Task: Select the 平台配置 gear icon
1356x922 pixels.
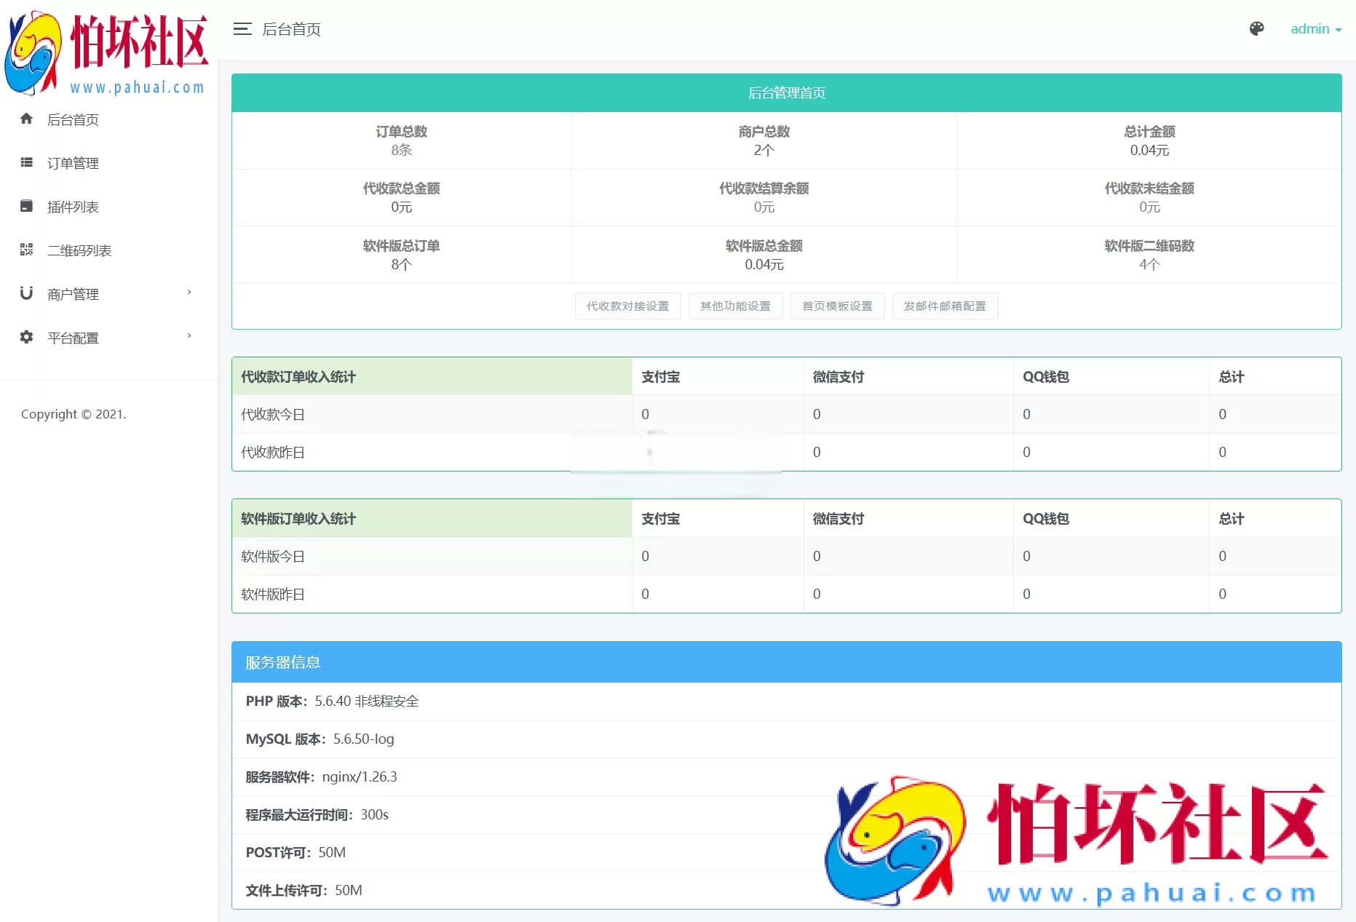Action: pyautogui.click(x=26, y=337)
